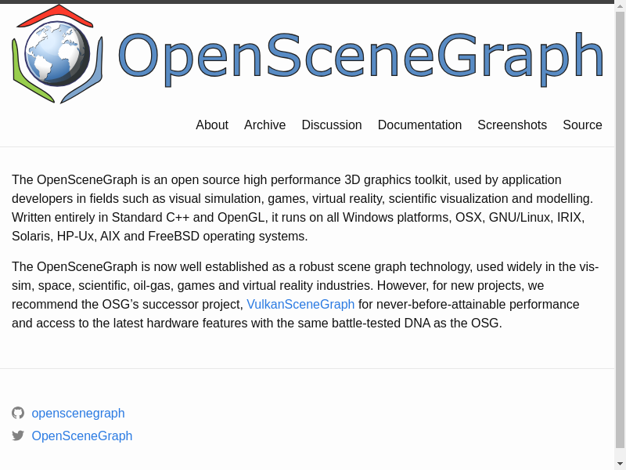Click the vertical scrollbar thumb
The image size is (626, 470).
click(x=620, y=227)
